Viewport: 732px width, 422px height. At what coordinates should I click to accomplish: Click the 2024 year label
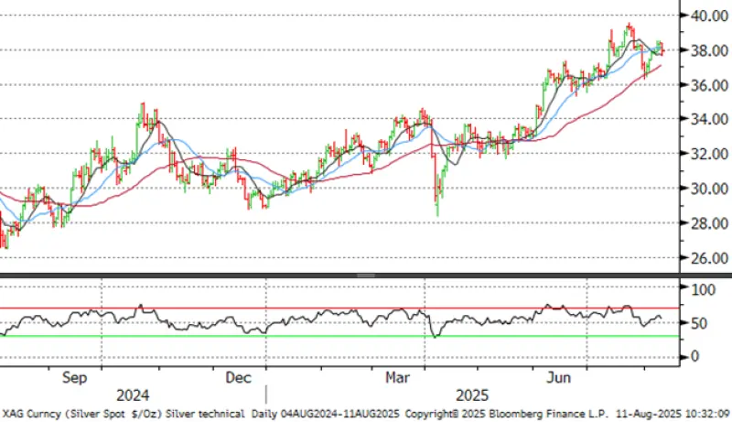coord(133,395)
